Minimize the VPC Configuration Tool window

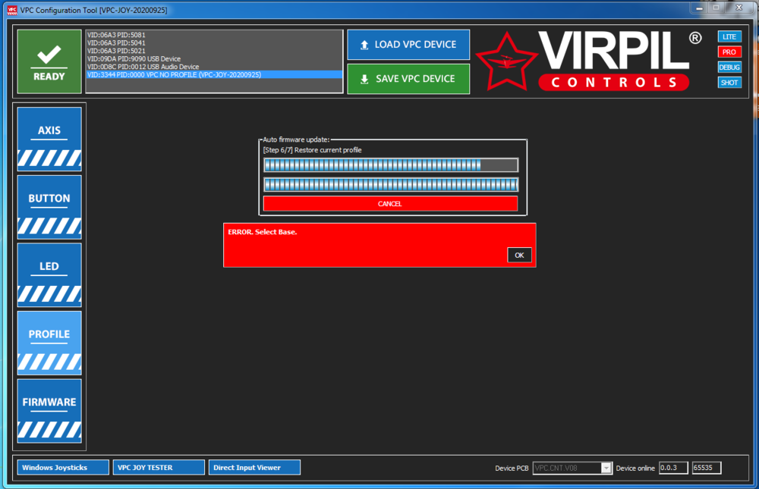click(700, 8)
